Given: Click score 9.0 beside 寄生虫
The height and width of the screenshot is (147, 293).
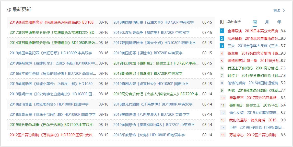Looking at the screenshot, I should (283, 53).
